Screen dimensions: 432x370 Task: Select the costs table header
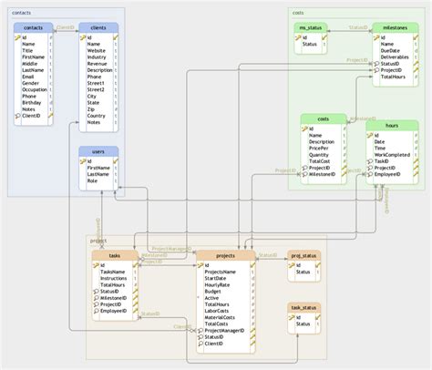pyautogui.click(x=324, y=119)
